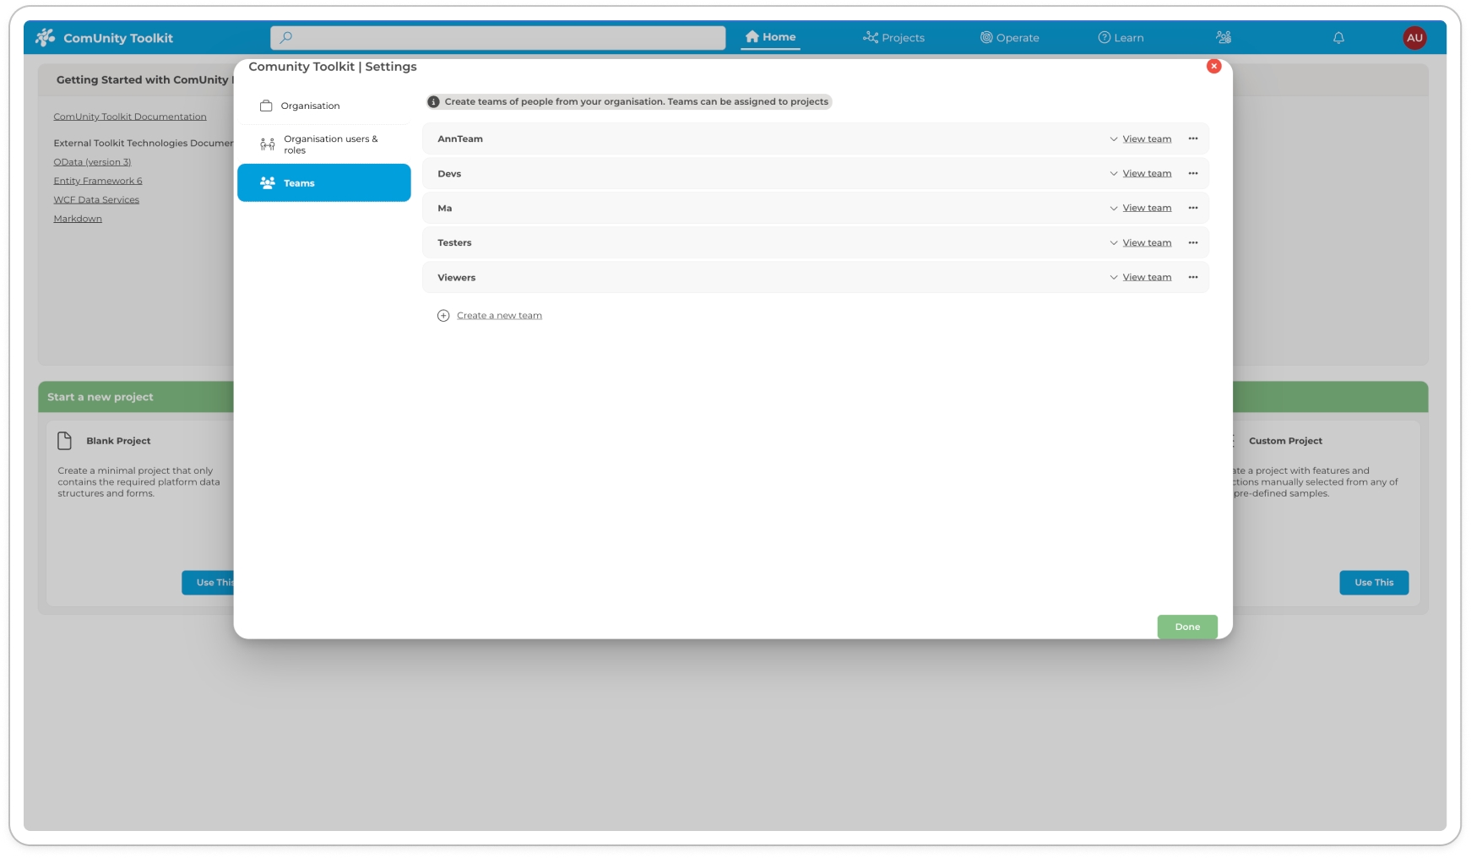Open more options for AnnTeam
This screenshot has width=1471, height=858.
click(x=1193, y=138)
